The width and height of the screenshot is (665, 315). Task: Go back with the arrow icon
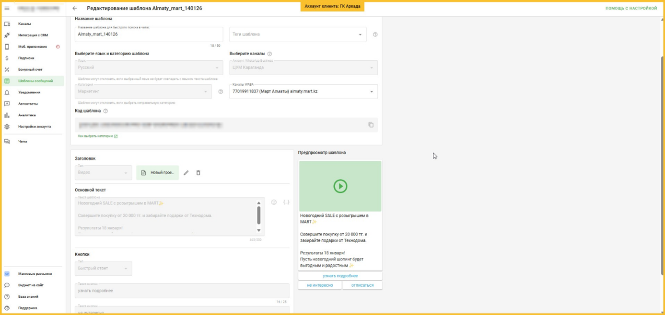(75, 8)
